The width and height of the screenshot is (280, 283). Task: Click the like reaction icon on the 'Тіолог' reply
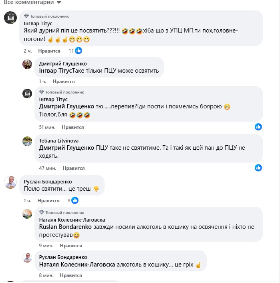click(258, 127)
